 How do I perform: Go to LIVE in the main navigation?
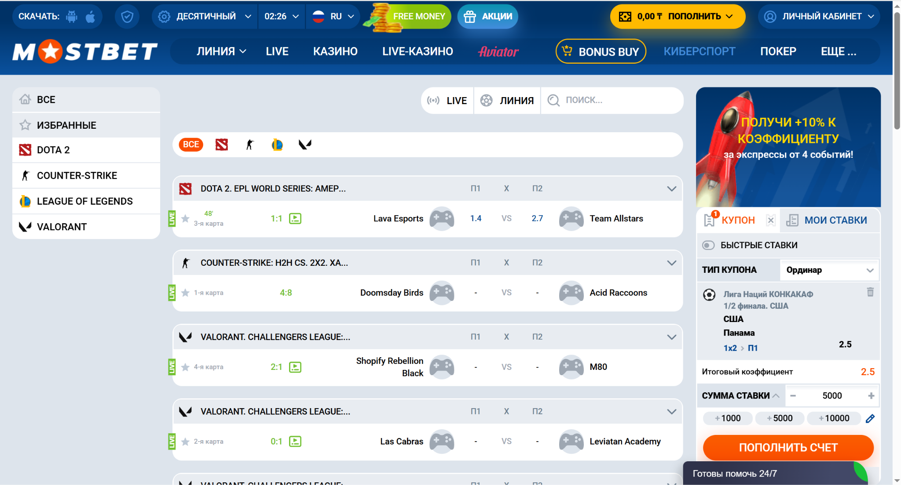point(277,51)
